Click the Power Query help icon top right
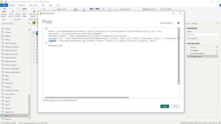Screen dimensions: 221x124 tap(220, 5)
